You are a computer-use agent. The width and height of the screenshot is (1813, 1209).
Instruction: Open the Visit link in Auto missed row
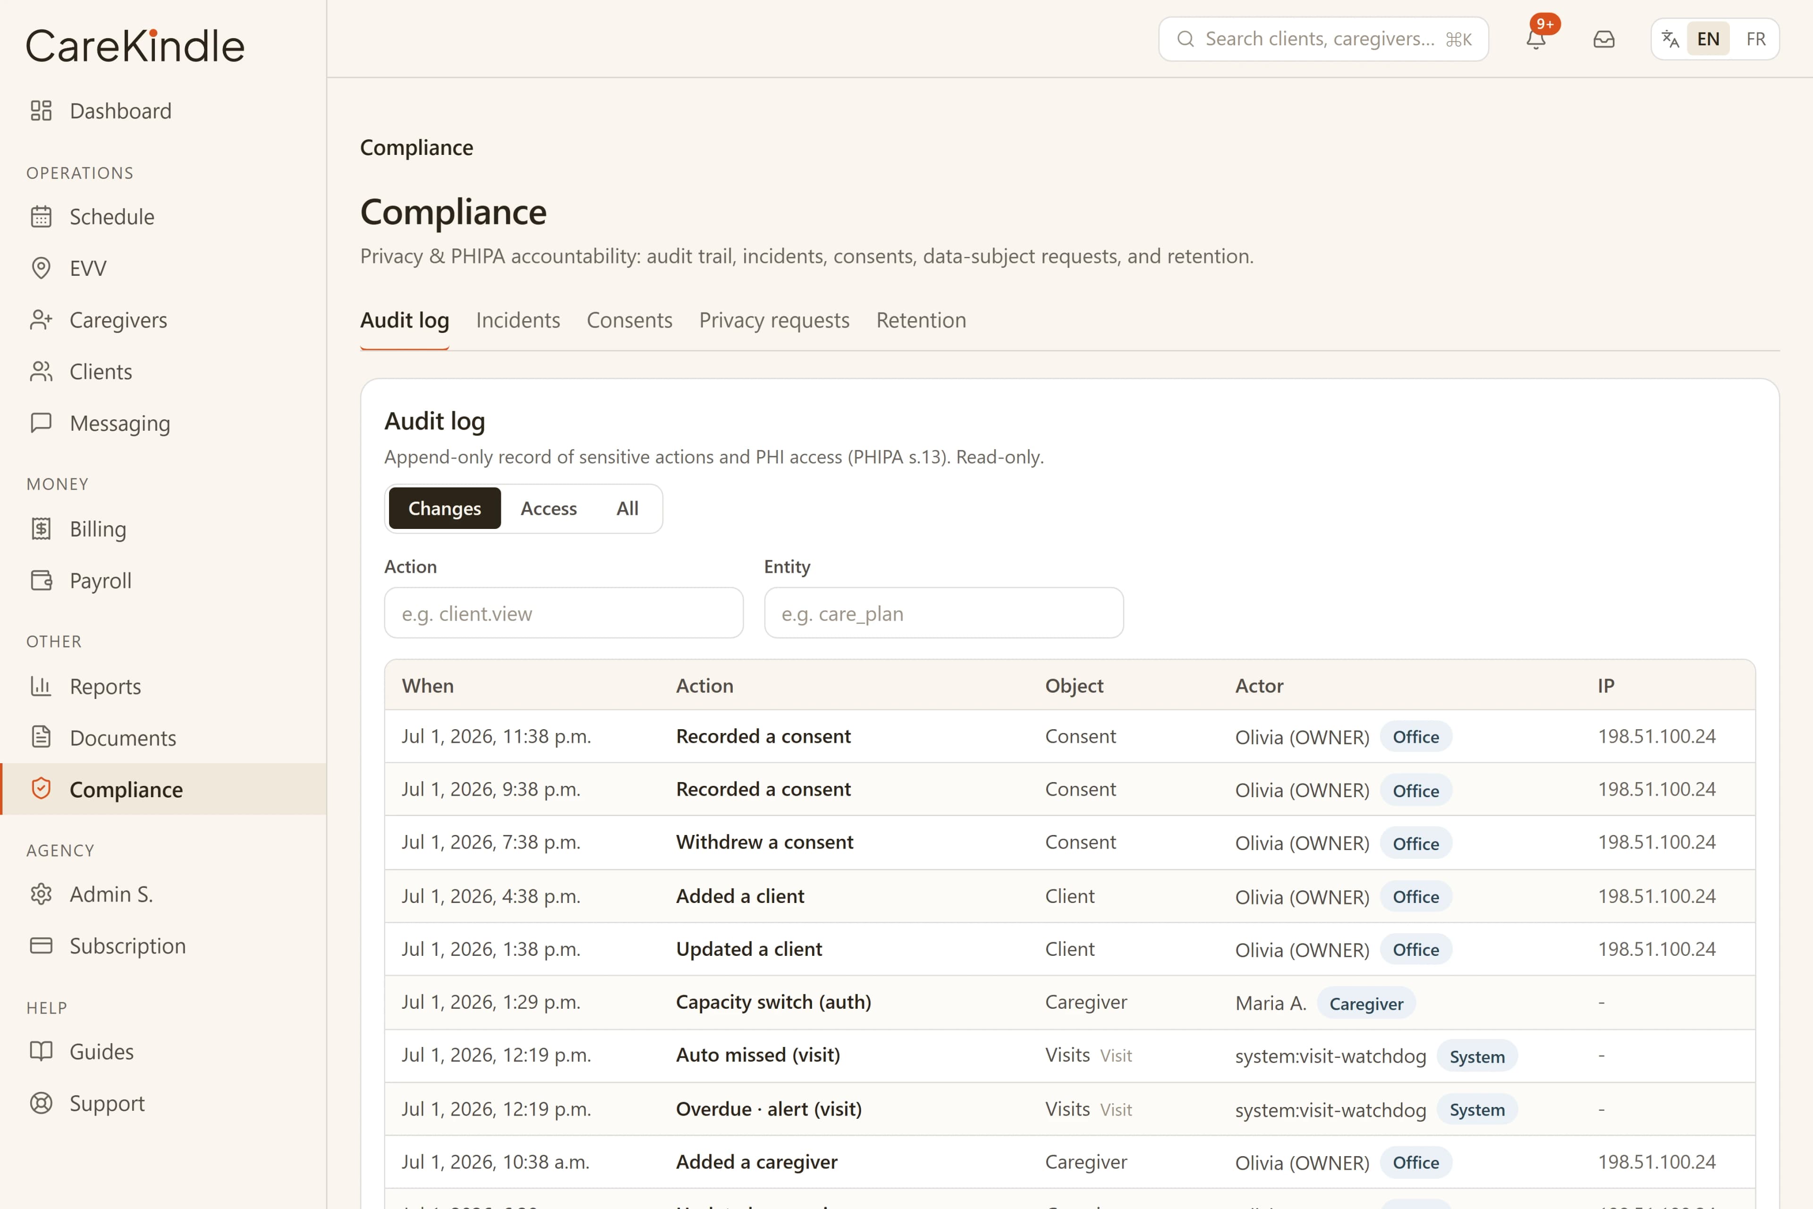(x=1115, y=1056)
